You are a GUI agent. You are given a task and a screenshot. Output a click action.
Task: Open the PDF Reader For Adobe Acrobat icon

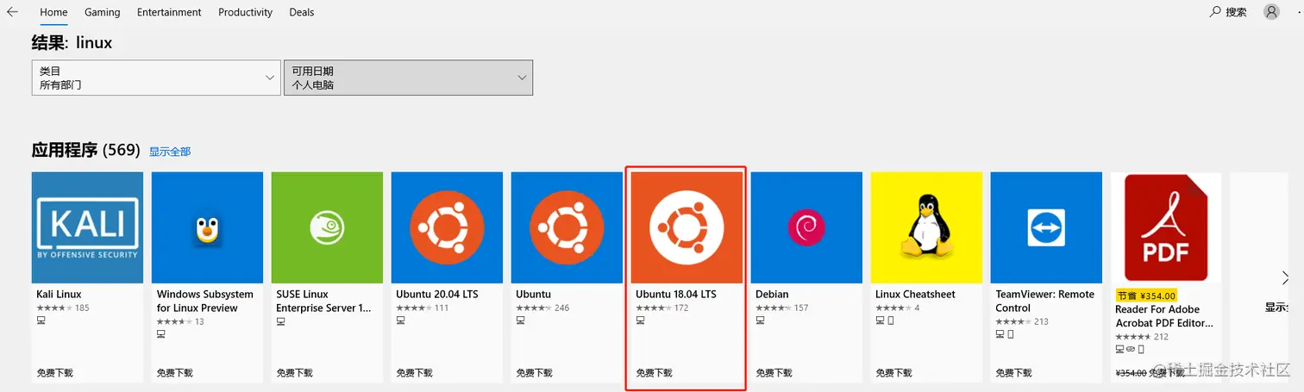(1166, 227)
